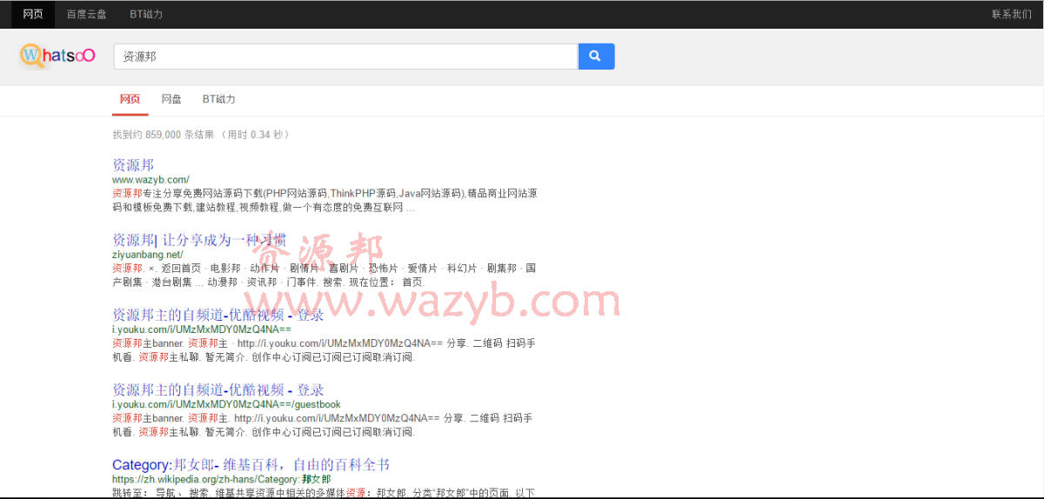This screenshot has height=499, width=1044.
Task: Open the 联系我们 contact link
Action: pos(1011,14)
